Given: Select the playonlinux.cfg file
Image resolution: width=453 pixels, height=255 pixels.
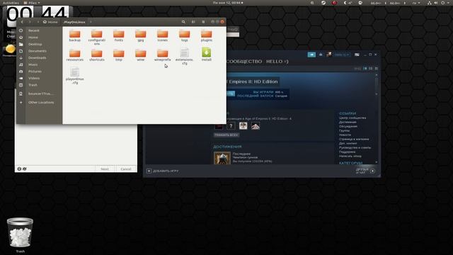Looking at the screenshot, I should pyautogui.click(x=75, y=76).
